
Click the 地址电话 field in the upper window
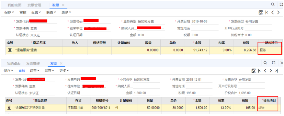[205, 28]
